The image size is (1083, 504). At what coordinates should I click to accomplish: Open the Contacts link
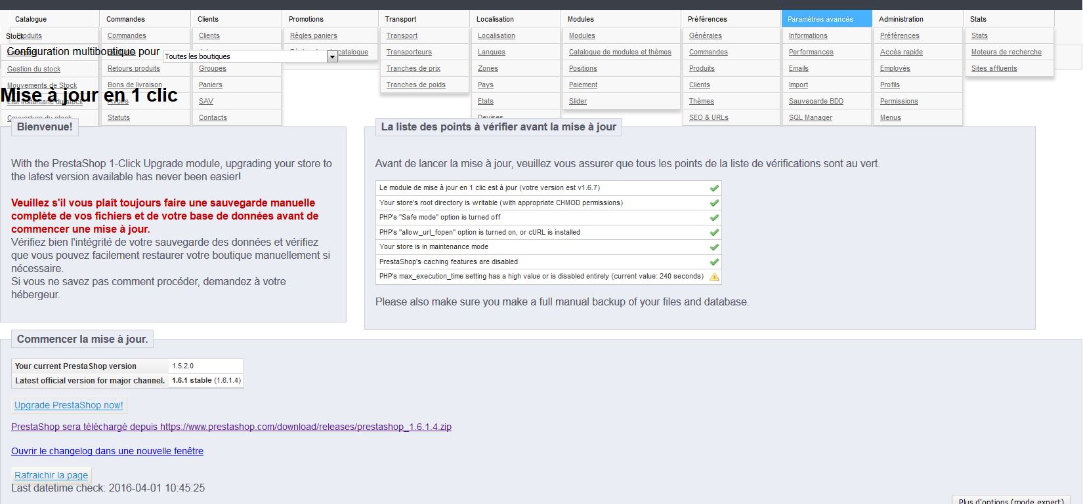pos(213,117)
